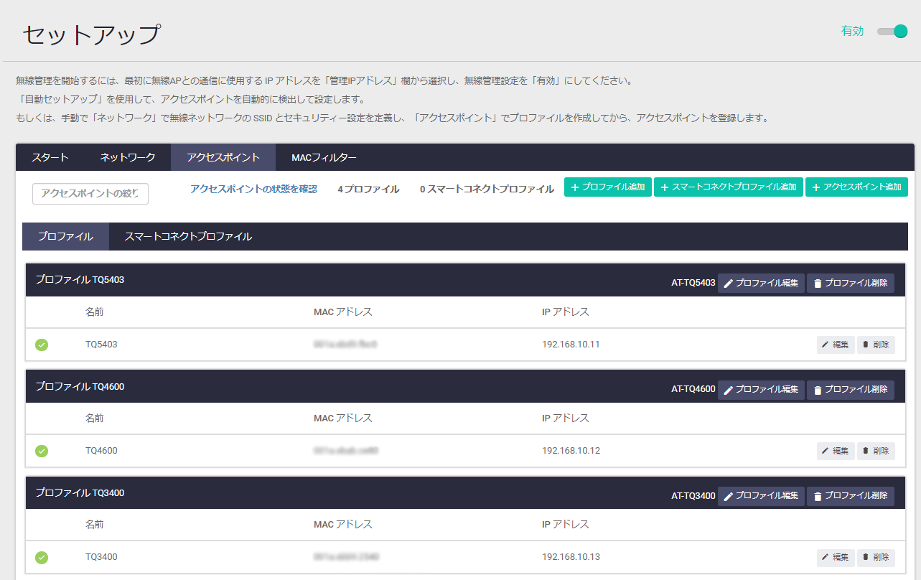Click the プロファイル追加 button
The image size is (921, 580).
pyautogui.click(x=607, y=187)
